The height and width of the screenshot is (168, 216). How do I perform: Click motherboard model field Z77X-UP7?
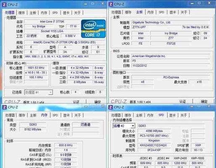[x=156, y=27]
